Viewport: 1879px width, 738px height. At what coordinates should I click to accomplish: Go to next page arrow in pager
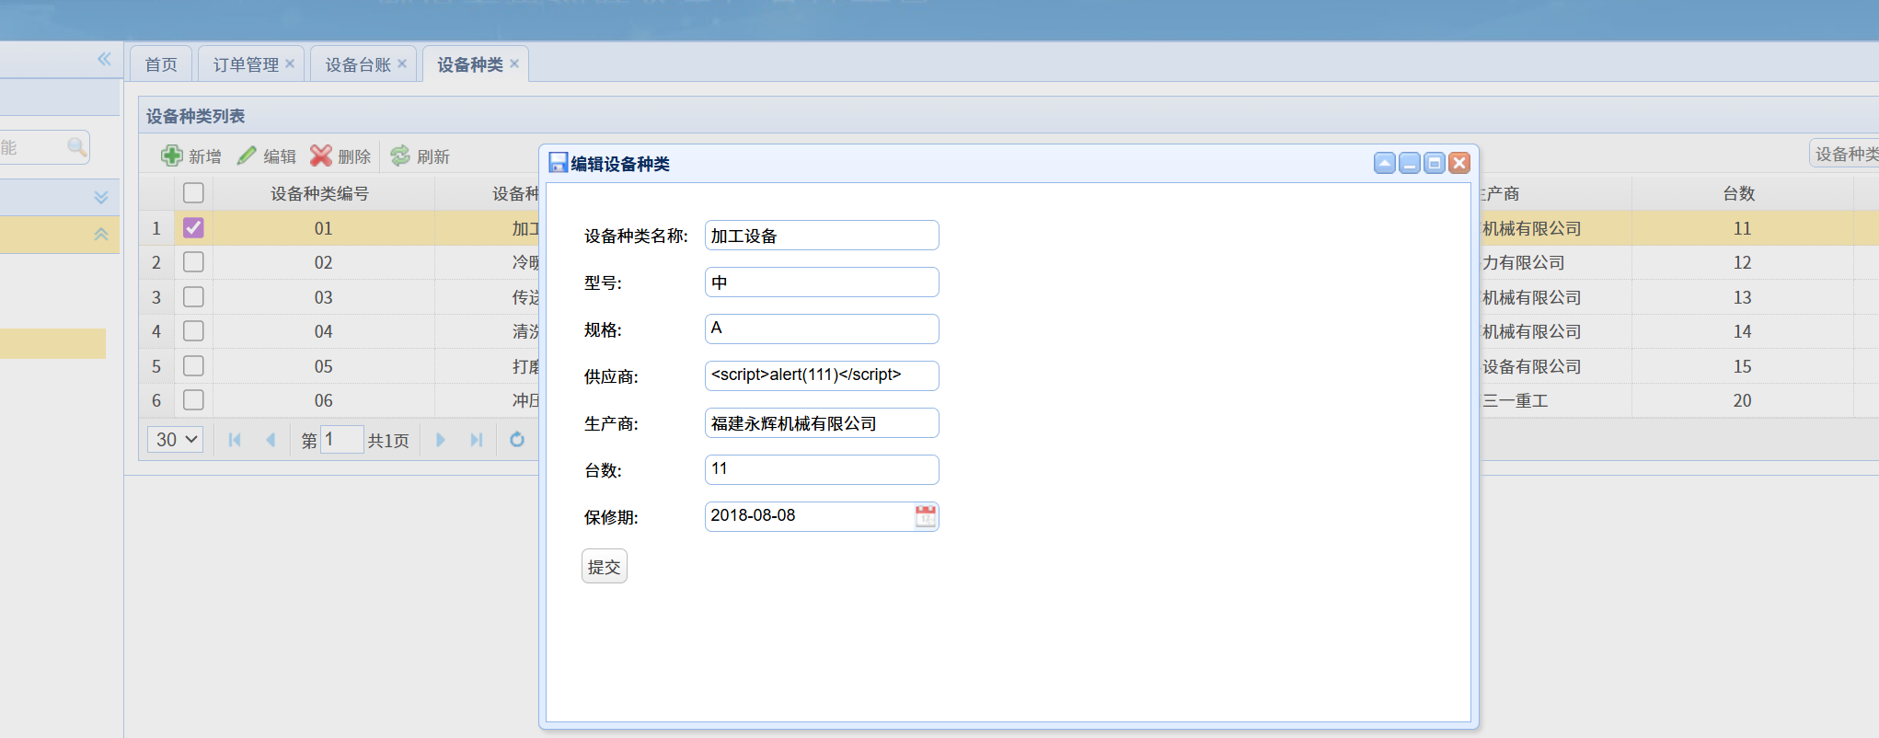[x=441, y=440]
